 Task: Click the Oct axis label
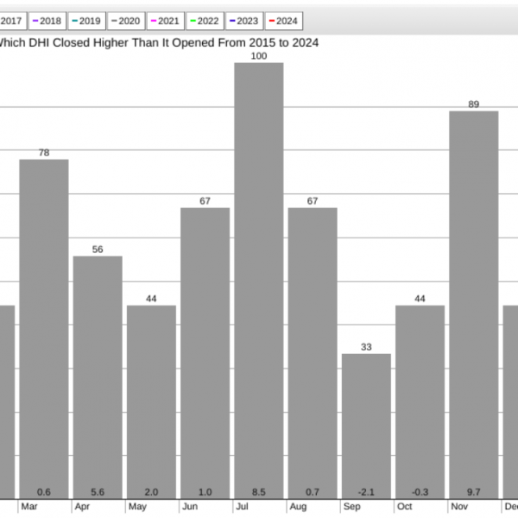pyautogui.click(x=405, y=507)
